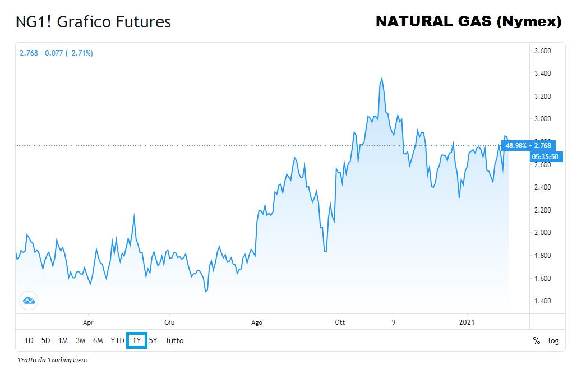The image size is (577, 369).
Task: Choose the 5Y time range
Action: tap(153, 340)
